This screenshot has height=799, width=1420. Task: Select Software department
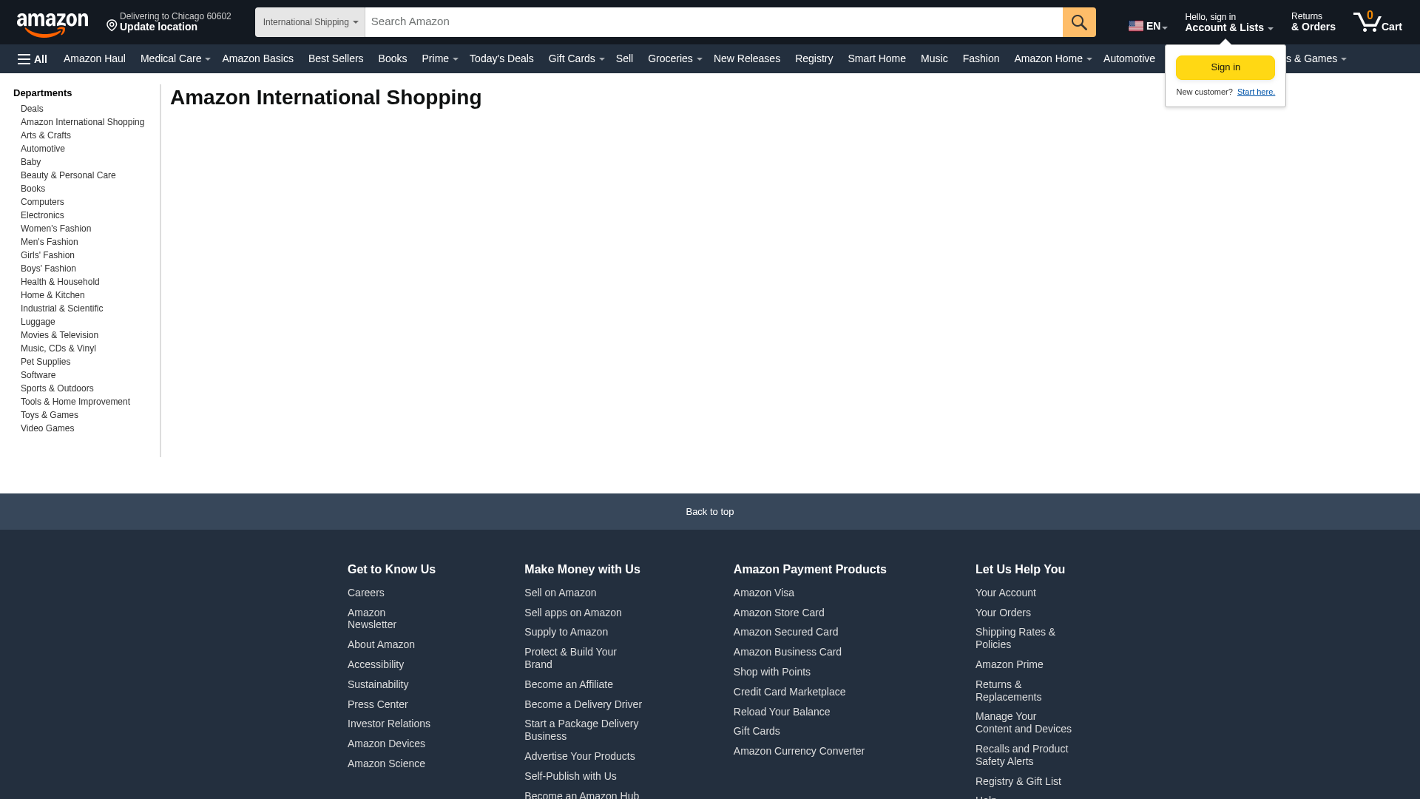[38, 375]
